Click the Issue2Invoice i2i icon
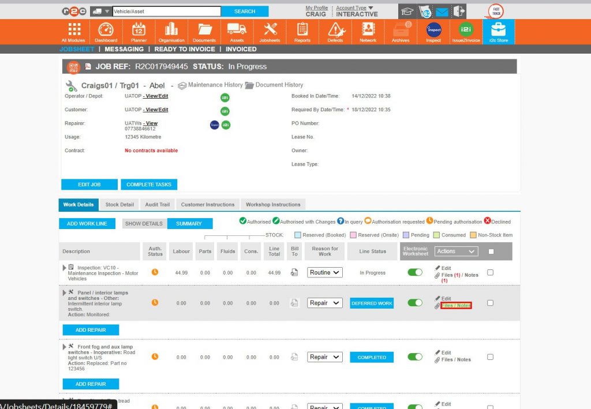 coord(465,29)
